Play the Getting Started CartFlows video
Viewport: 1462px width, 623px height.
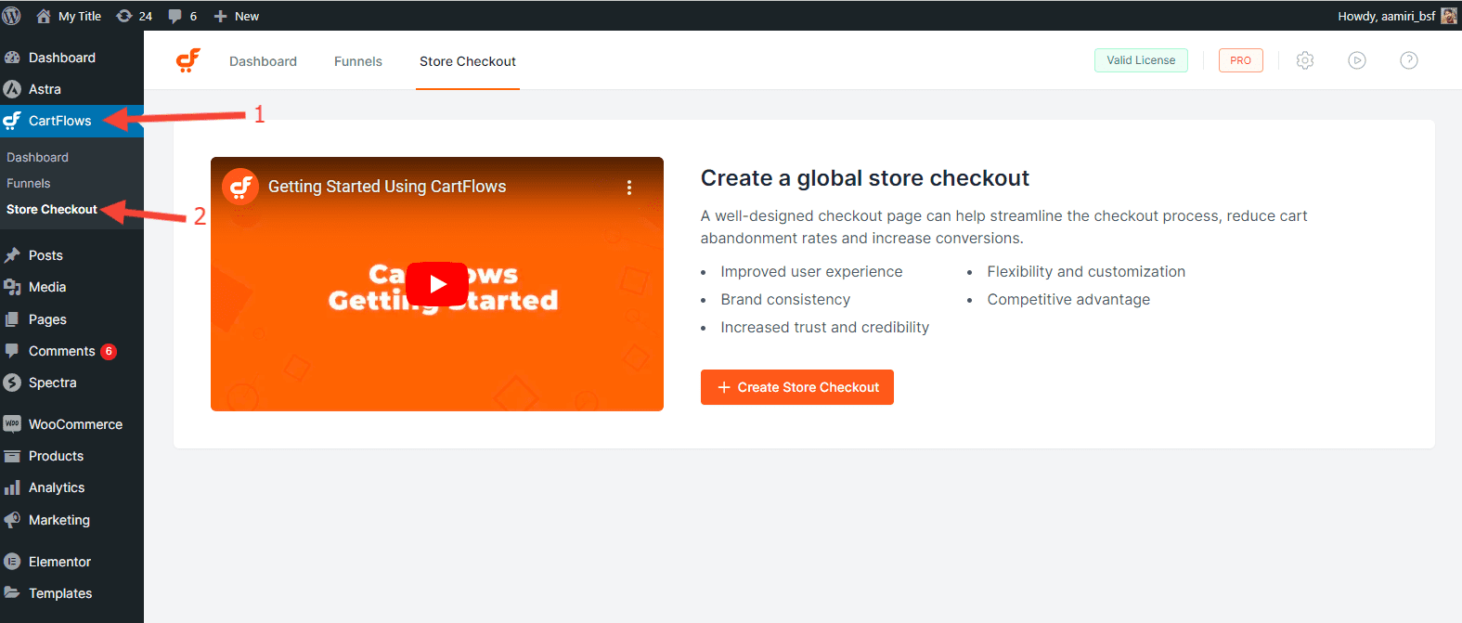pyautogui.click(x=437, y=284)
